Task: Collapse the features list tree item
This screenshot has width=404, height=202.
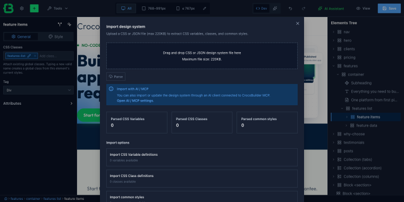Action: click(x=342, y=108)
